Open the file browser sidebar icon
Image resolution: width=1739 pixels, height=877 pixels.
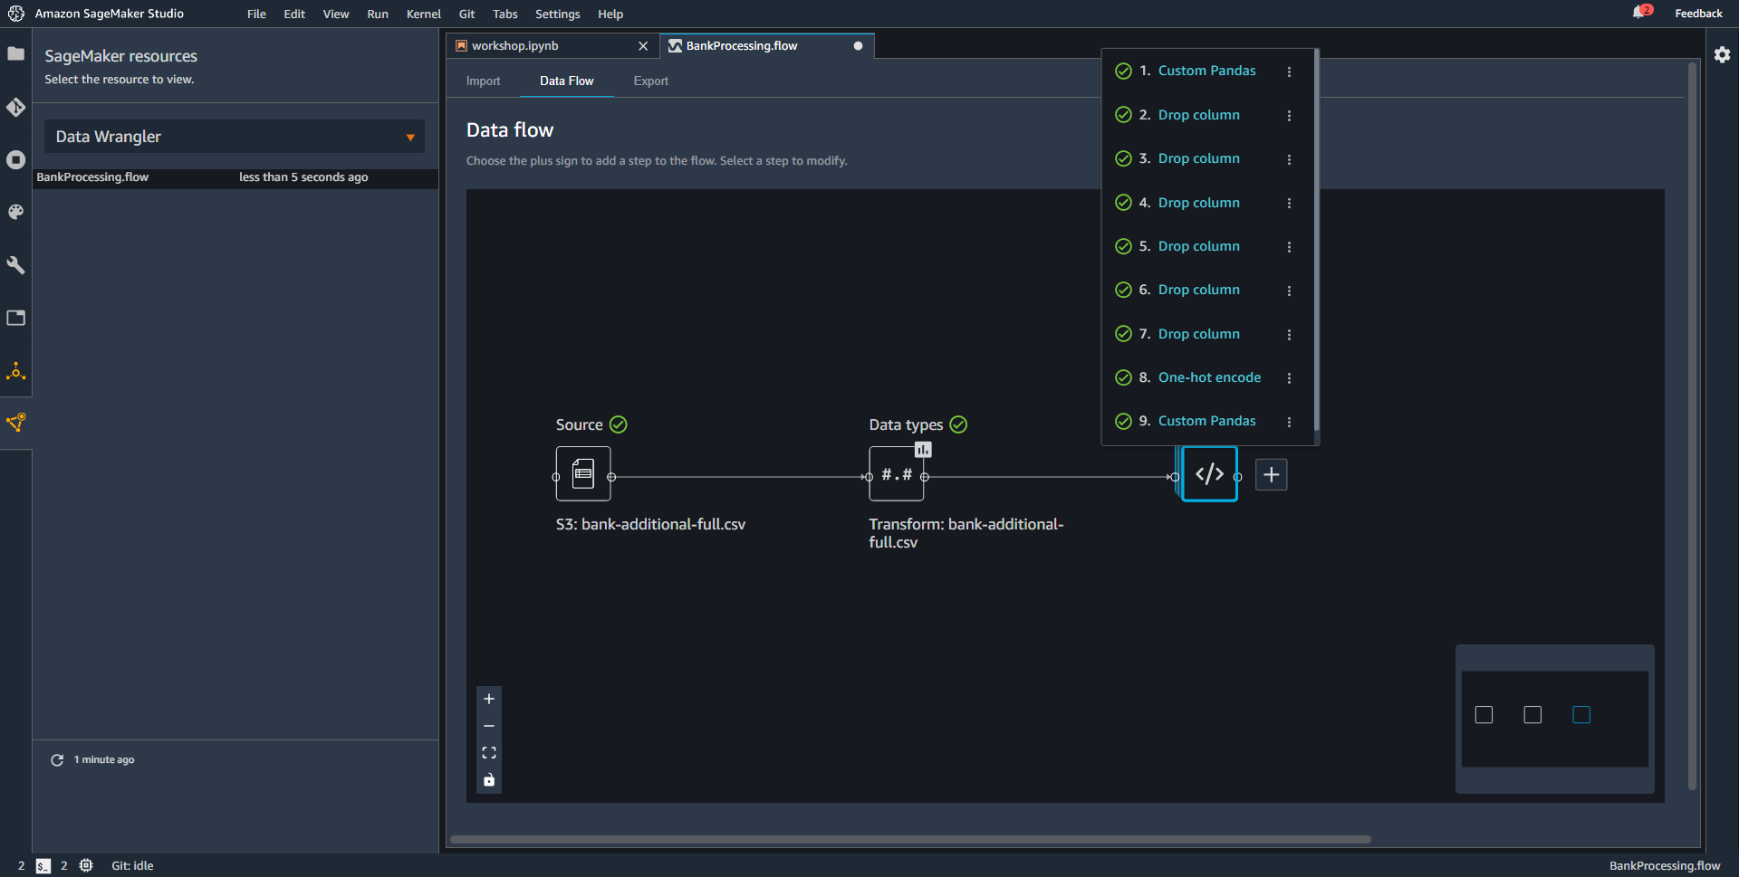(x=15, y=53)
